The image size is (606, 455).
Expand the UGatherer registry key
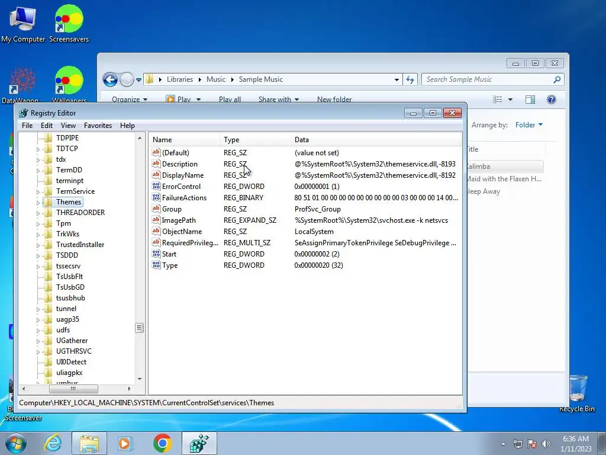(x=38, y=342)
